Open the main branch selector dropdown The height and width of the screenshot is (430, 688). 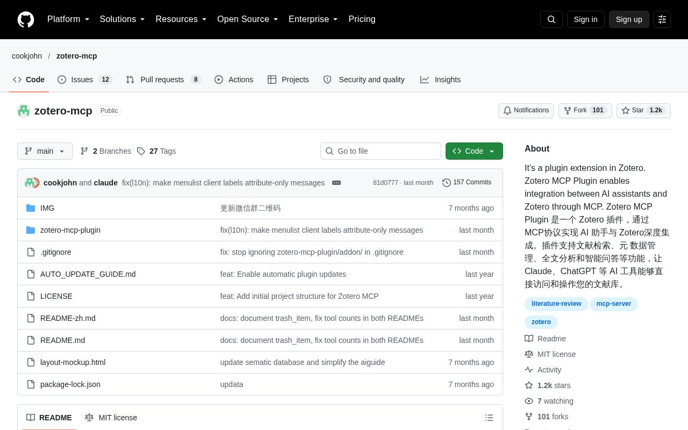[45, 151]
